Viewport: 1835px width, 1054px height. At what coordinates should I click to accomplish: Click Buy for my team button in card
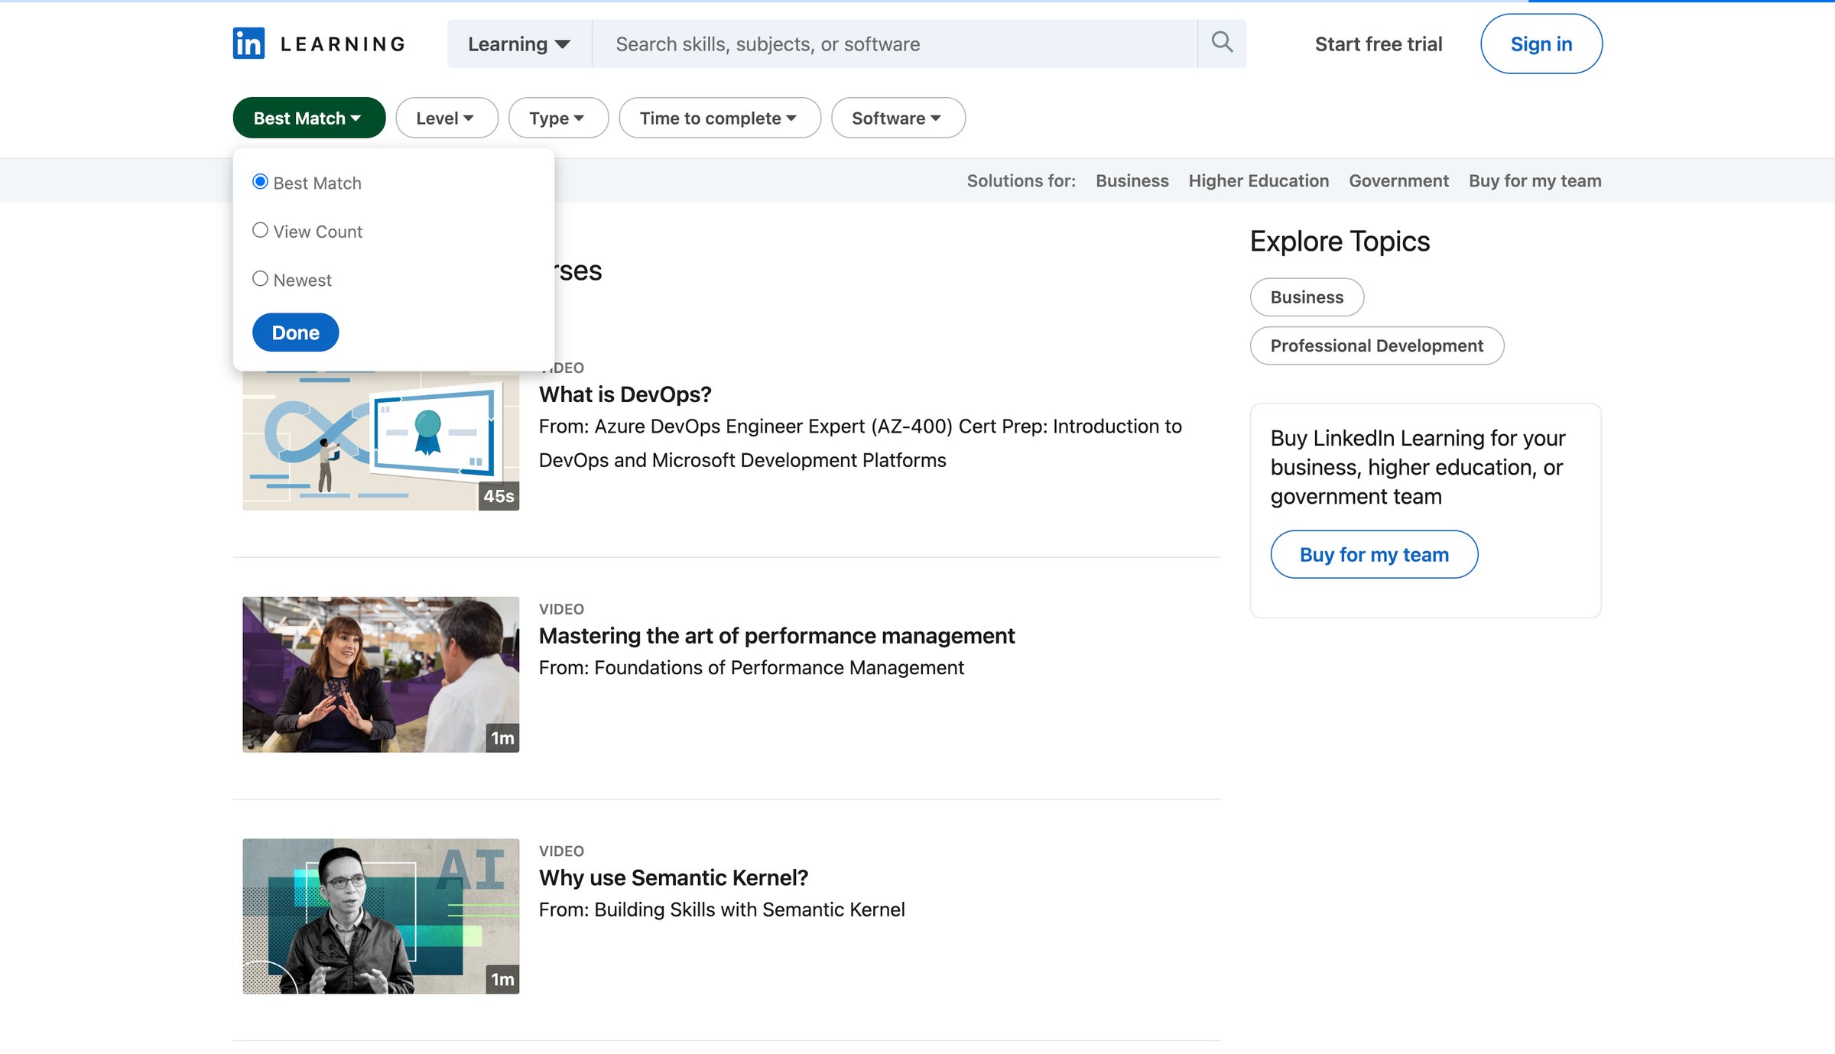pyautogui.click(x=1374, y=554)
